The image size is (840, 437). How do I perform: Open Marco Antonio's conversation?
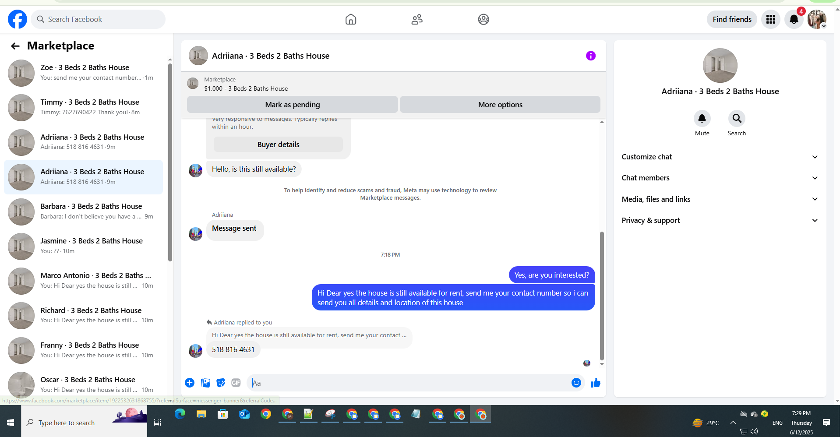(x=83, y=281)
